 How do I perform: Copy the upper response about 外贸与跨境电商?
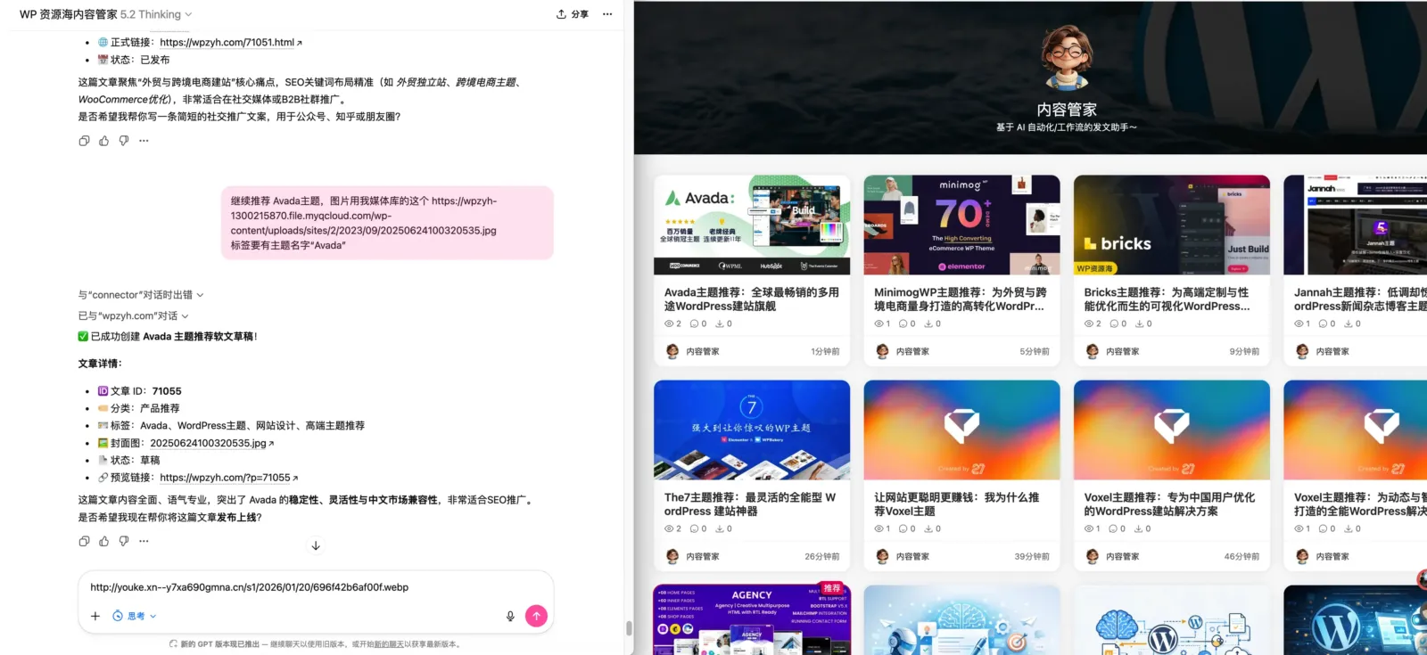(84, 141)
